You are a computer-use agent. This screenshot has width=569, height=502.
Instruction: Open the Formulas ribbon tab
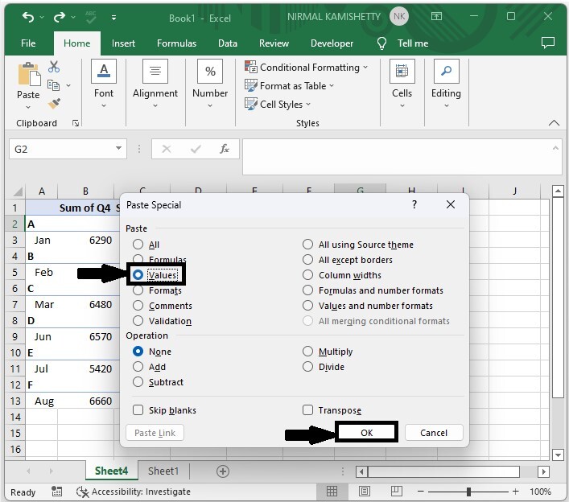click(x=176, y=43)
